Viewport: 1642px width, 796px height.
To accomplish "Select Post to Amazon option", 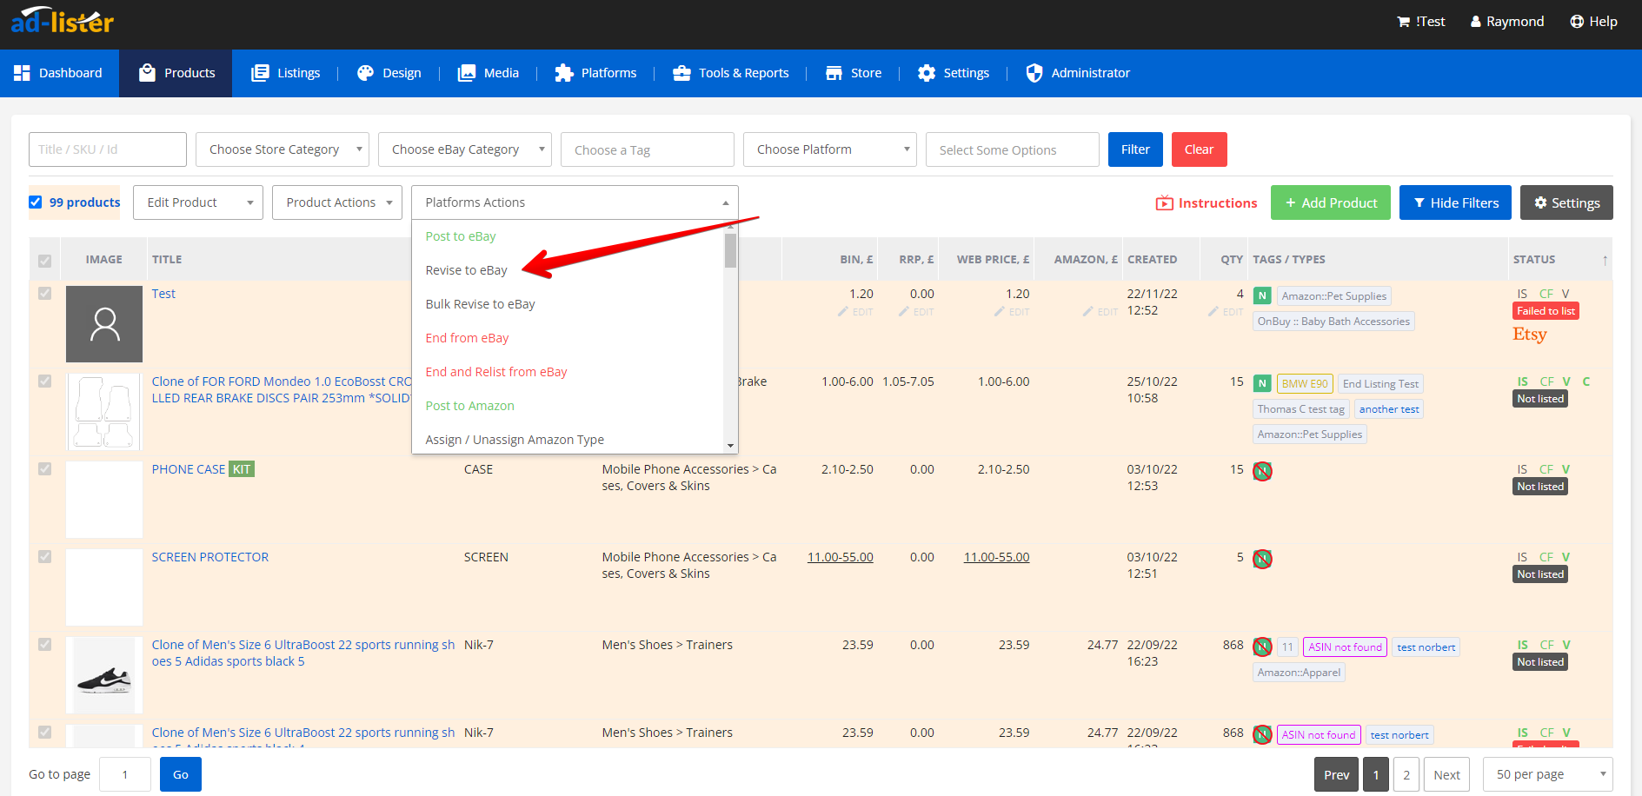I will coord(568,406).
